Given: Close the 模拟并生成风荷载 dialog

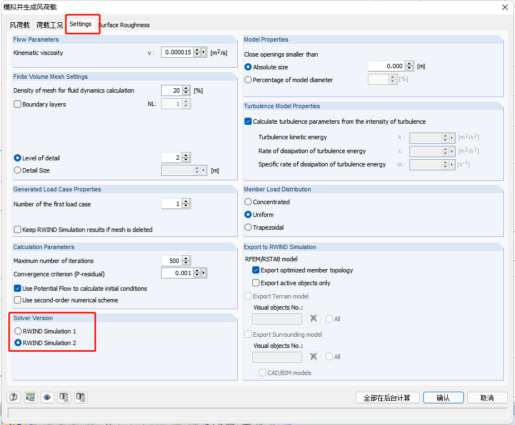Looking at the screenshot, I should pyautogui.click(x=505, y=7).
